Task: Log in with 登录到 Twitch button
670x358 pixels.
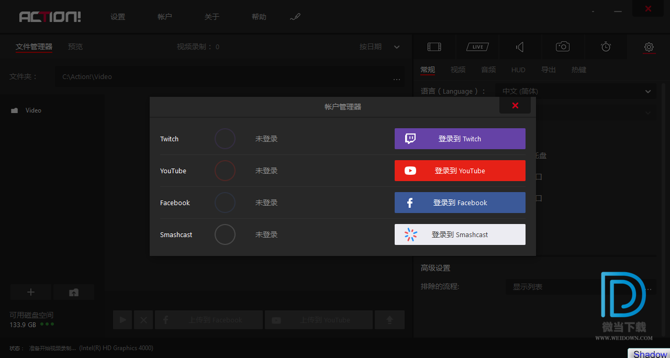Action: coord(460,139)
